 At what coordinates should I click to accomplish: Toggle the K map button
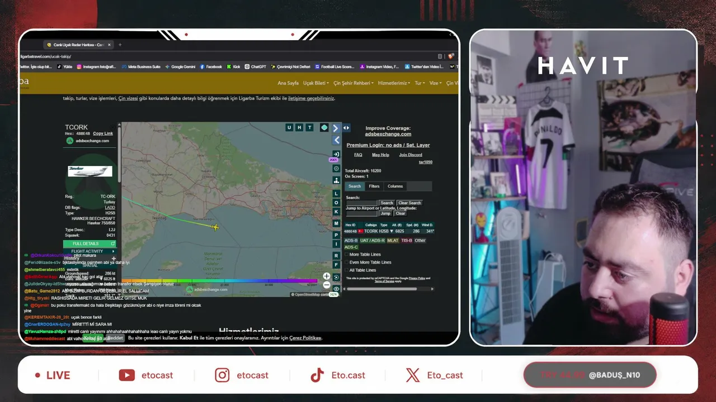tap(336, 212)
